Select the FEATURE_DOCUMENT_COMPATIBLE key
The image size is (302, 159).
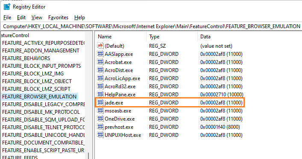43,143
